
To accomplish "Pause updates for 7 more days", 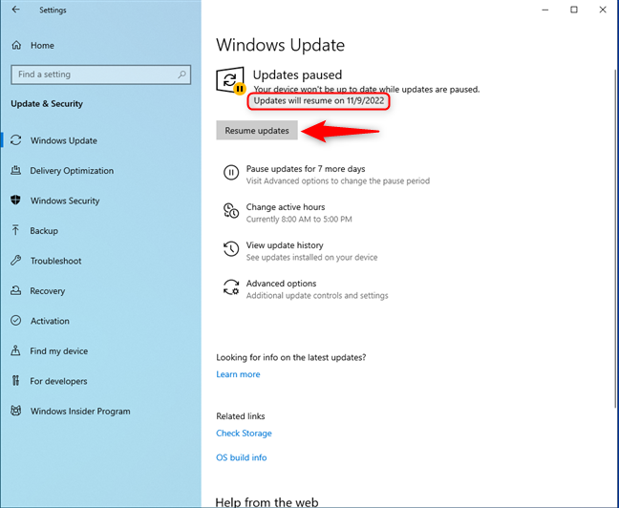I will pos(306,169).
